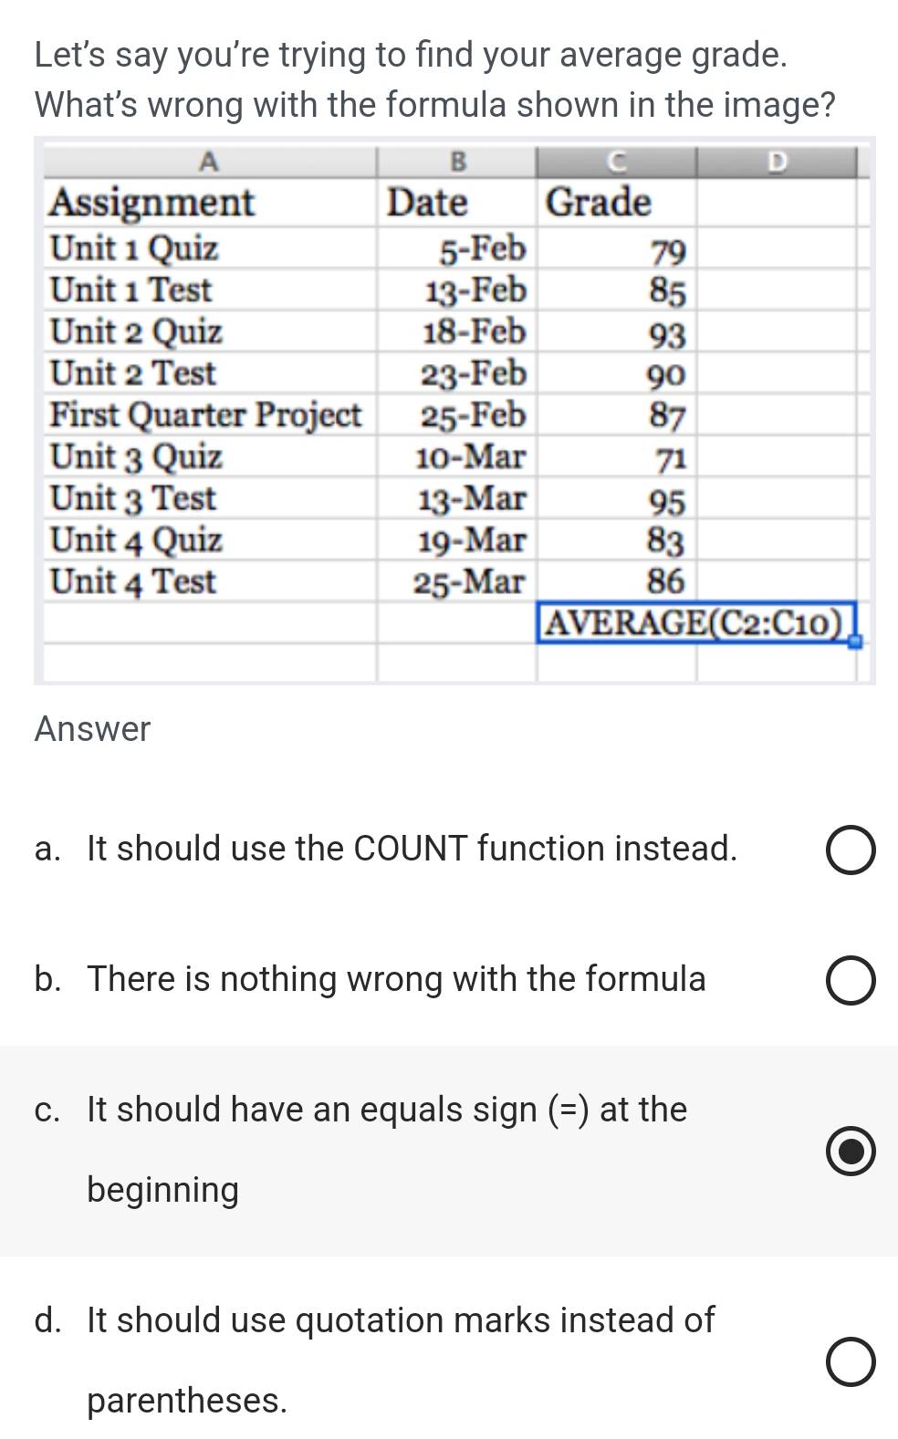Click the AVERAGE(C2:C10) formula cell
The image size is (898, 1439).
[694, 622]
